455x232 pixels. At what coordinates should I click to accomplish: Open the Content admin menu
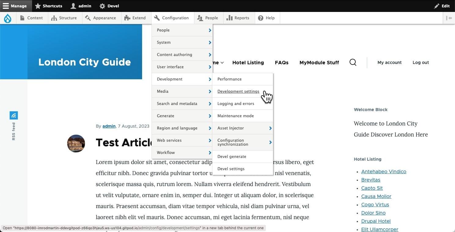point(31,18)
